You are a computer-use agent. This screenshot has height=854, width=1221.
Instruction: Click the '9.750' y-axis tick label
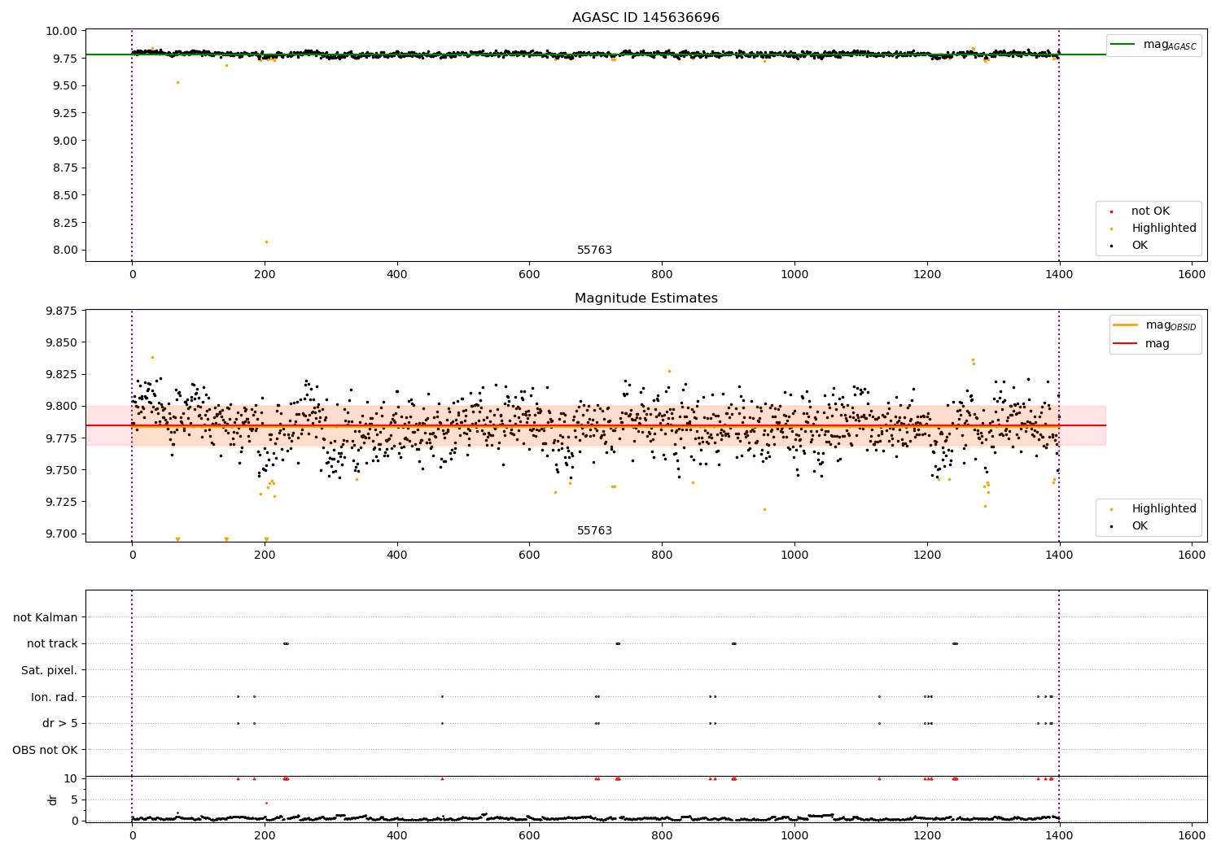tap(62, 470)
